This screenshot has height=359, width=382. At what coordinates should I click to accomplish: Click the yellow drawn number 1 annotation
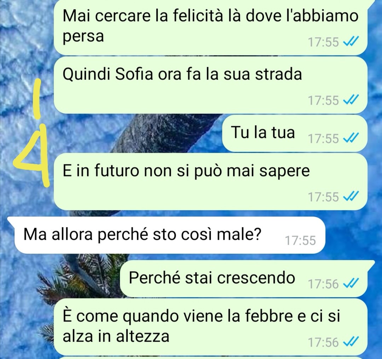(x=37, y=98)
